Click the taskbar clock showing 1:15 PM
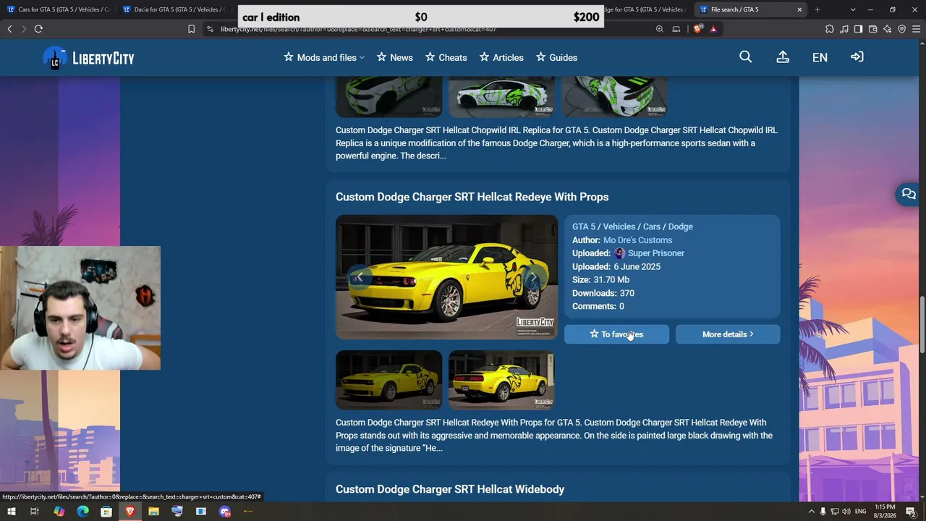The width and height of the screenshot is (926, 521). point(885,512)
